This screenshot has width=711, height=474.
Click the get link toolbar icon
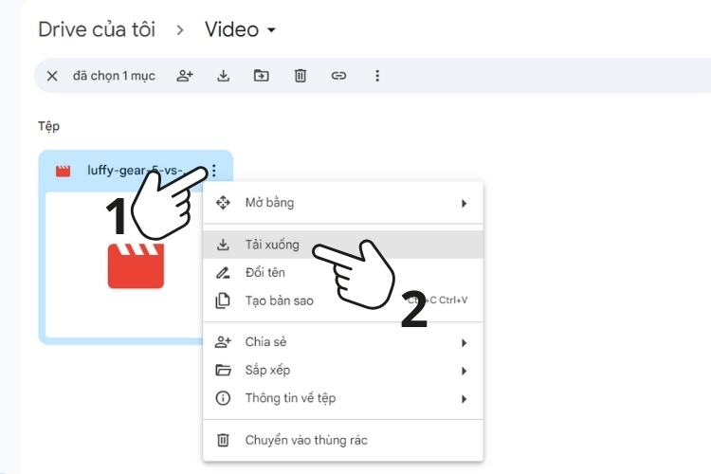click(x=338, y=75)
